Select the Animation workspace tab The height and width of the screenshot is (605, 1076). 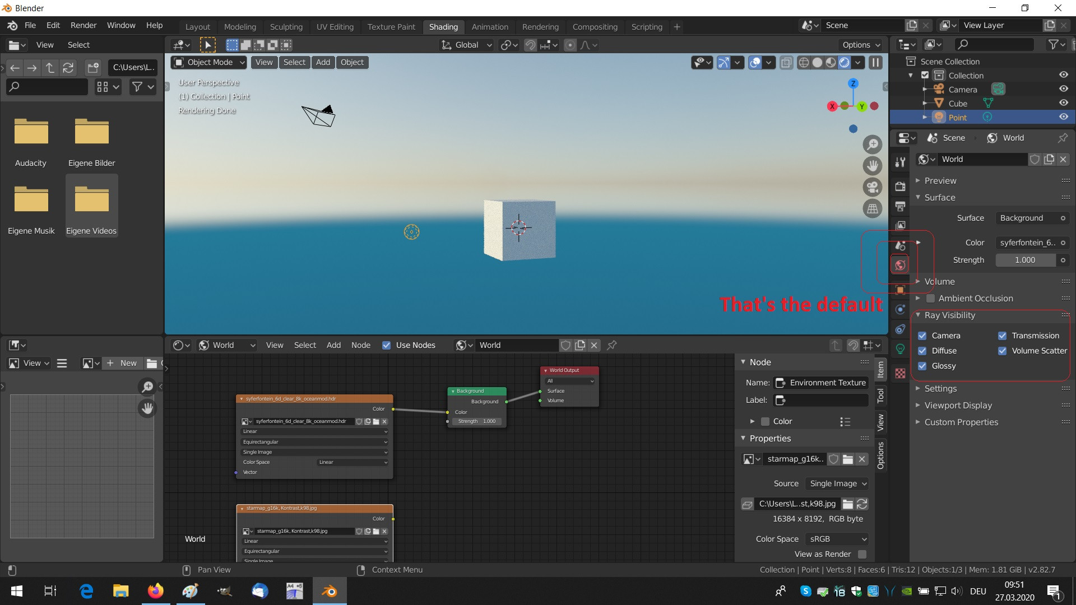click(489, 26)
